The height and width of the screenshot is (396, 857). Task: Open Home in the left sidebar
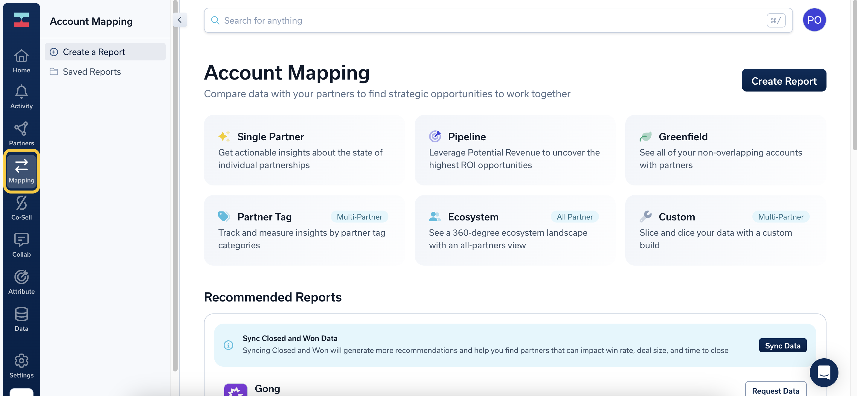(21, 61)
